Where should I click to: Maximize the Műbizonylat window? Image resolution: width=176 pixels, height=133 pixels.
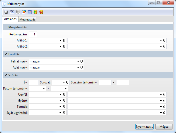[x=159, y=3]
